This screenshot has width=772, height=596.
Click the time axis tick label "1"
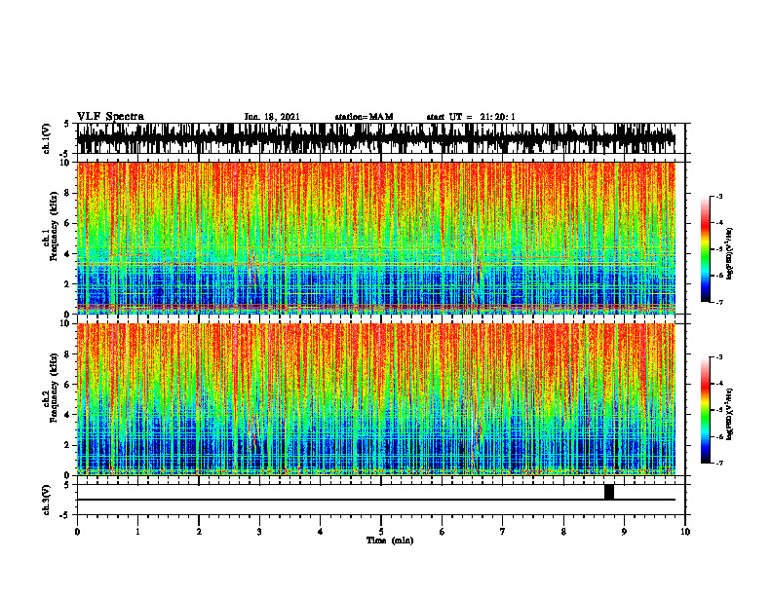(137, 532)
